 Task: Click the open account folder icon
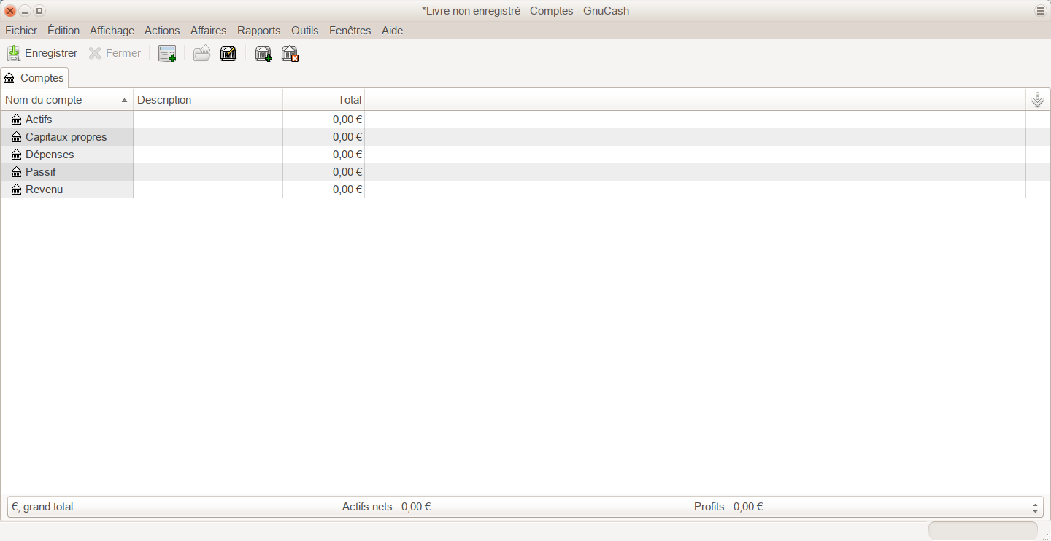tap(201, 53)
